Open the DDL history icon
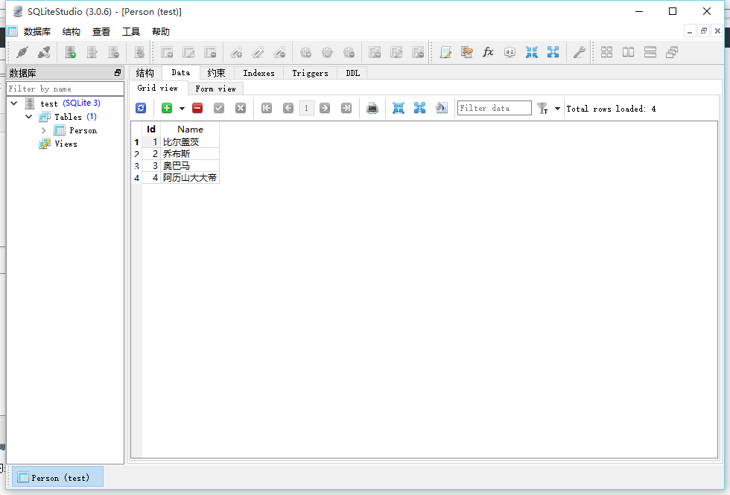Image resolution: width=730 pixels, height=495 pixels. [x=467, y=52]
